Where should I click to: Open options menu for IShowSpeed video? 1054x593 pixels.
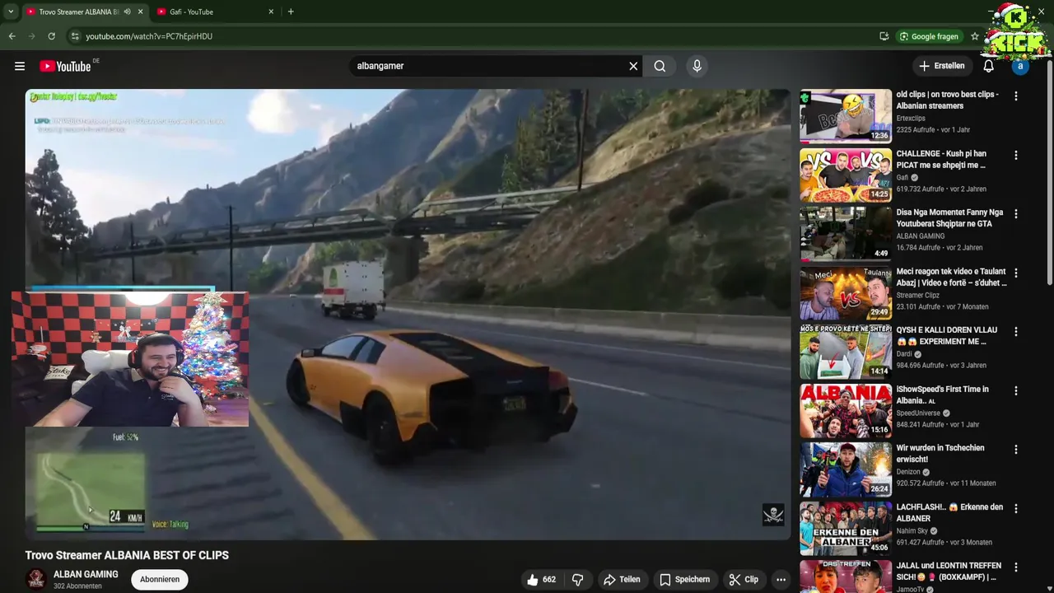point(1016,391)
